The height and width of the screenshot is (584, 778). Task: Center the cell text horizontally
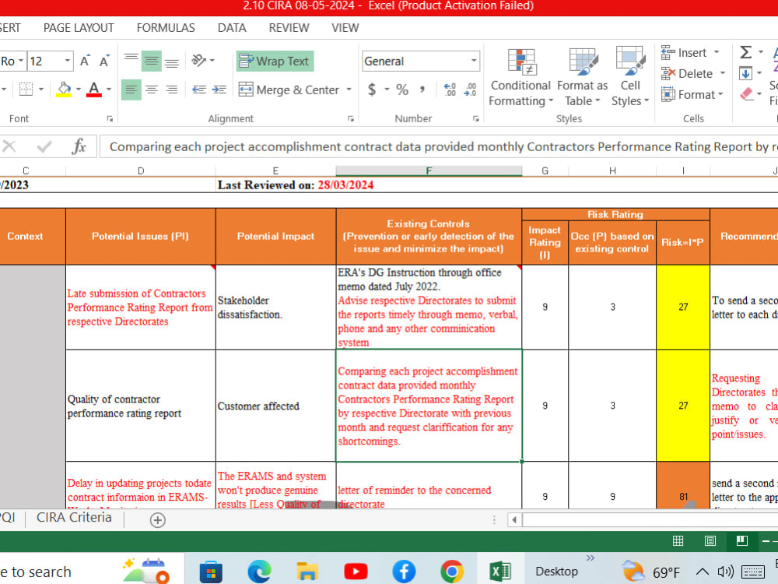pyautogui.click(x=152, y=90)
